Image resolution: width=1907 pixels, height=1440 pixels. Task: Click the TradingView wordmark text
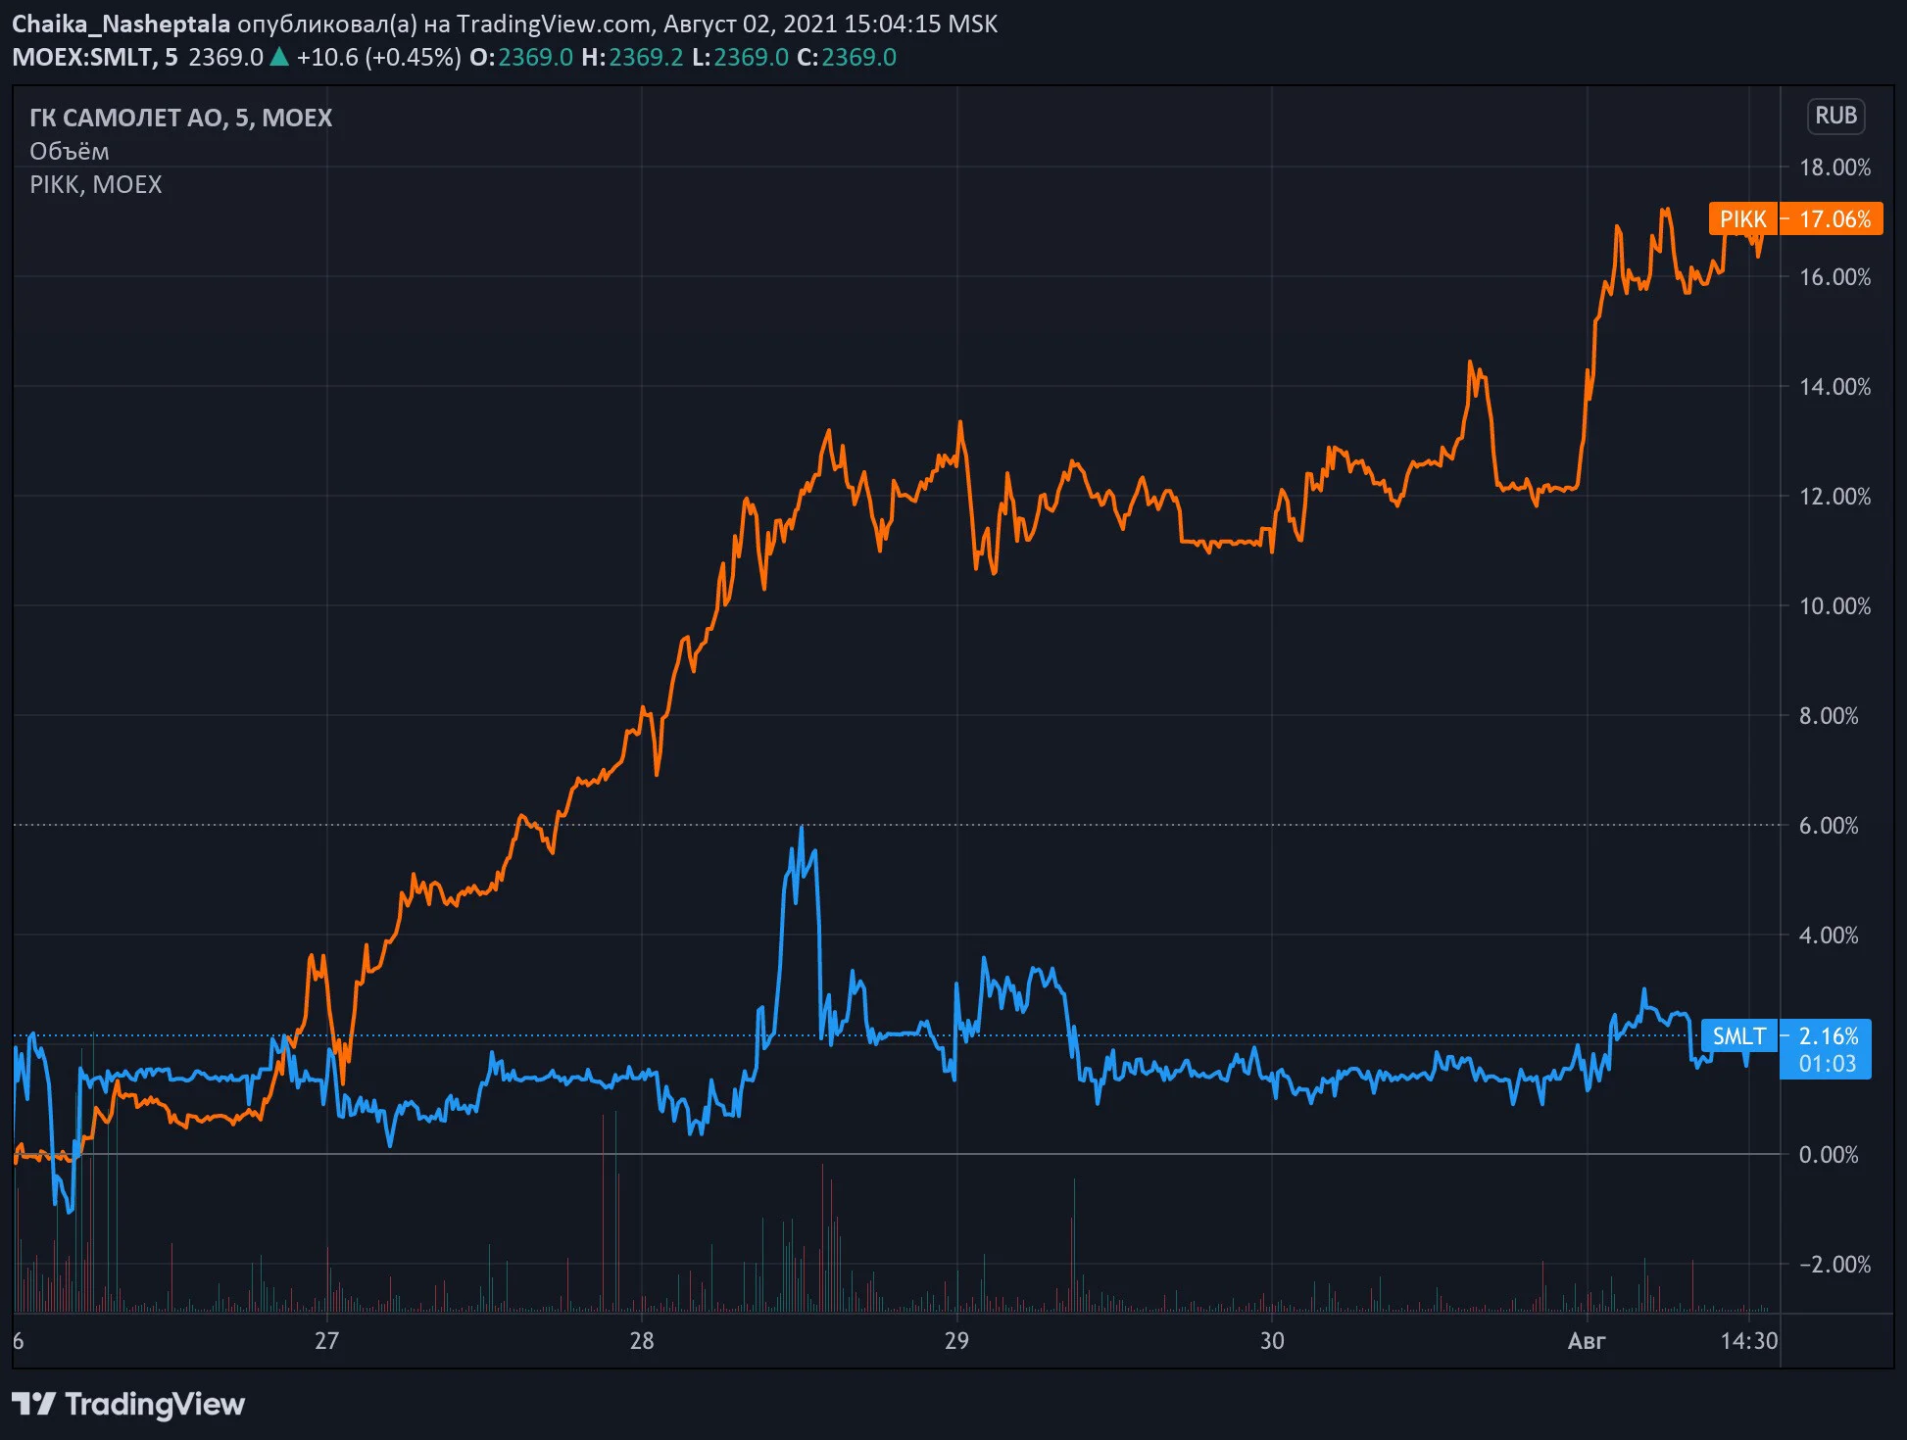[155, 1404]
